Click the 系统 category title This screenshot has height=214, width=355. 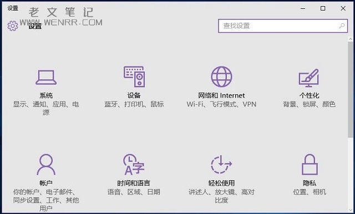pyautogui.click(x=46, y=95)
